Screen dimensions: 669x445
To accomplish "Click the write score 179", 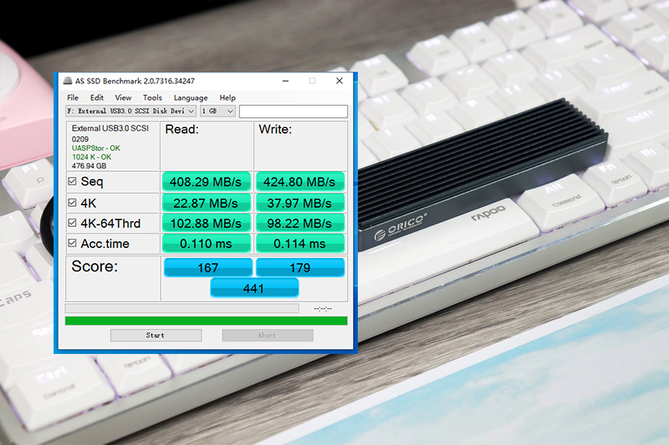I will pyautogui.click(x=300, y=267).
